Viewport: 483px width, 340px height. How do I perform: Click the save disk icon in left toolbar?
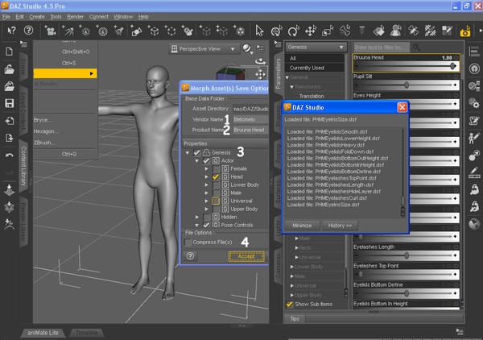(x=8, y=104)
